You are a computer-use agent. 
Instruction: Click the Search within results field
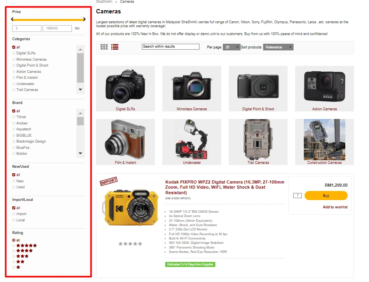pyautogui.click(x=170, y=46)
